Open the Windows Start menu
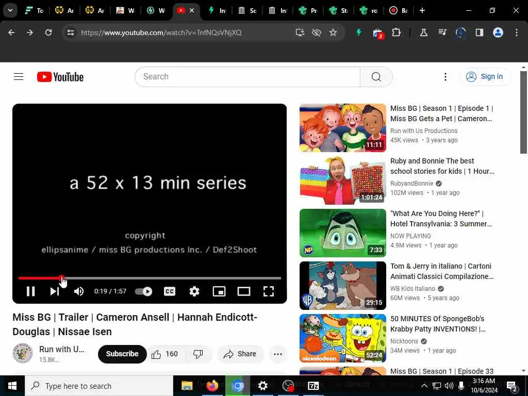528x396 pixels. (x=12, y=386)
